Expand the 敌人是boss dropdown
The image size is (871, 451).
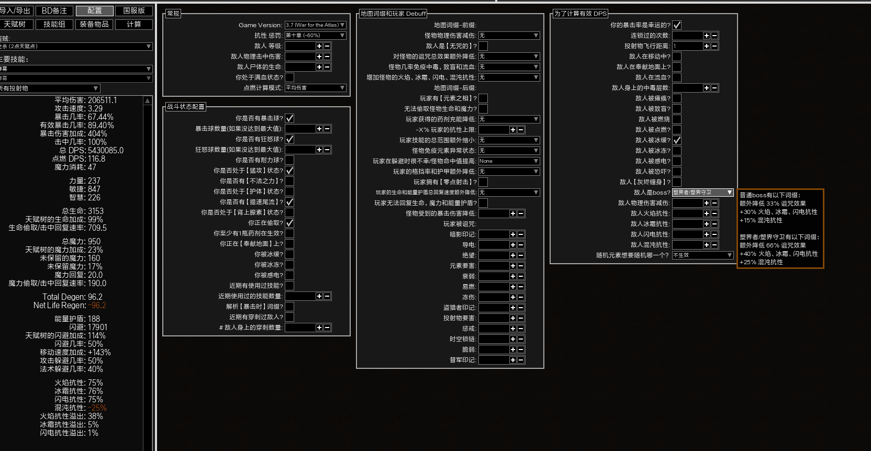[702, 193]
